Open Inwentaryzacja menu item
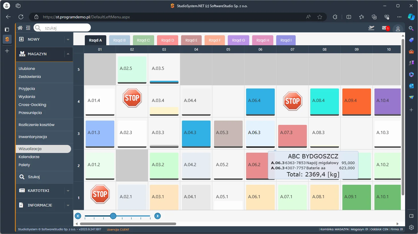 point(33,137)
